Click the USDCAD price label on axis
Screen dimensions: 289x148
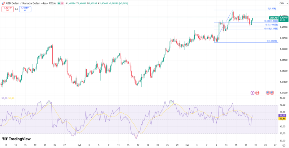(x=273, y=17)
